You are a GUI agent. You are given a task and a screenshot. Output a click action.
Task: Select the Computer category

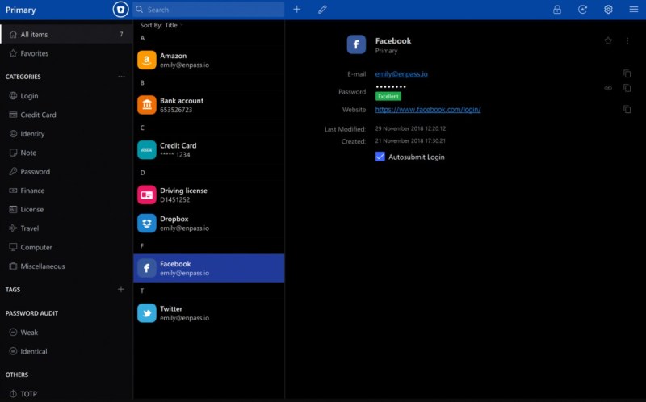[66, 247]
